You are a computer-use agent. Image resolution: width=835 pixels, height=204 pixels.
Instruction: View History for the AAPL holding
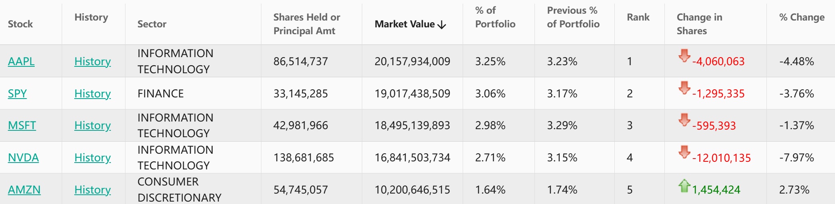point(92,61)
